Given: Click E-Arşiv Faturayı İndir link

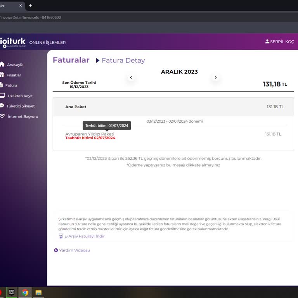Looking at the screenshot, I should click(x=84, y=236).
